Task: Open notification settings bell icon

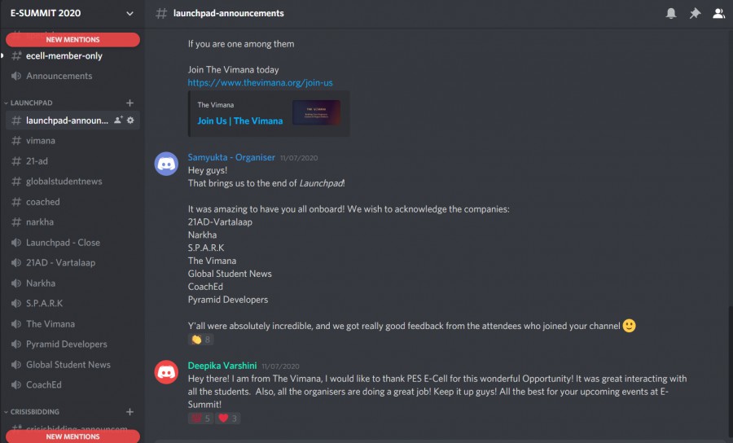Action: [x=671, y=13]
